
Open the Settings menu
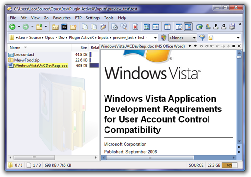click(x=93, y=18)
